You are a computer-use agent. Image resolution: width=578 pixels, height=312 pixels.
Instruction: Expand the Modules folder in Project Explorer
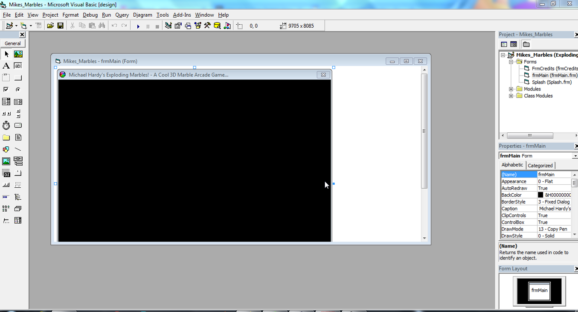click(x=511, y=89)
